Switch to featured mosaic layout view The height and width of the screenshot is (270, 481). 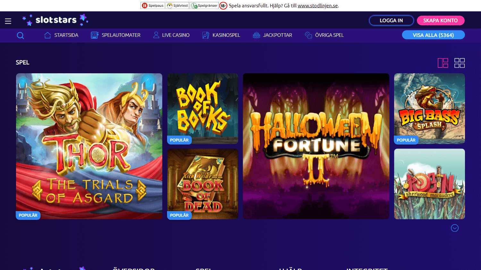click(443, 63)
